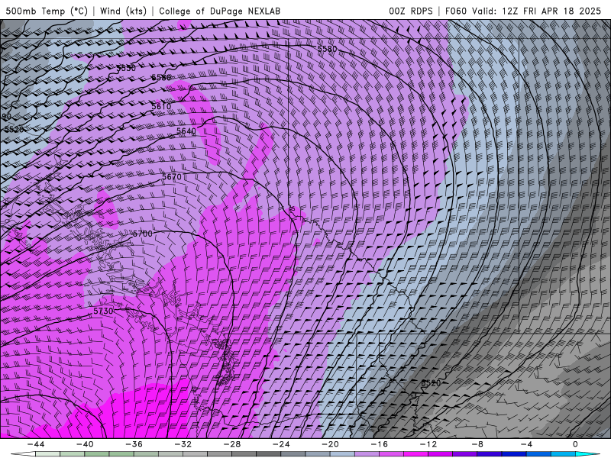Click the '00Z RDPS' model label
The width and height of the screenshot is (611, 458).
411,11
